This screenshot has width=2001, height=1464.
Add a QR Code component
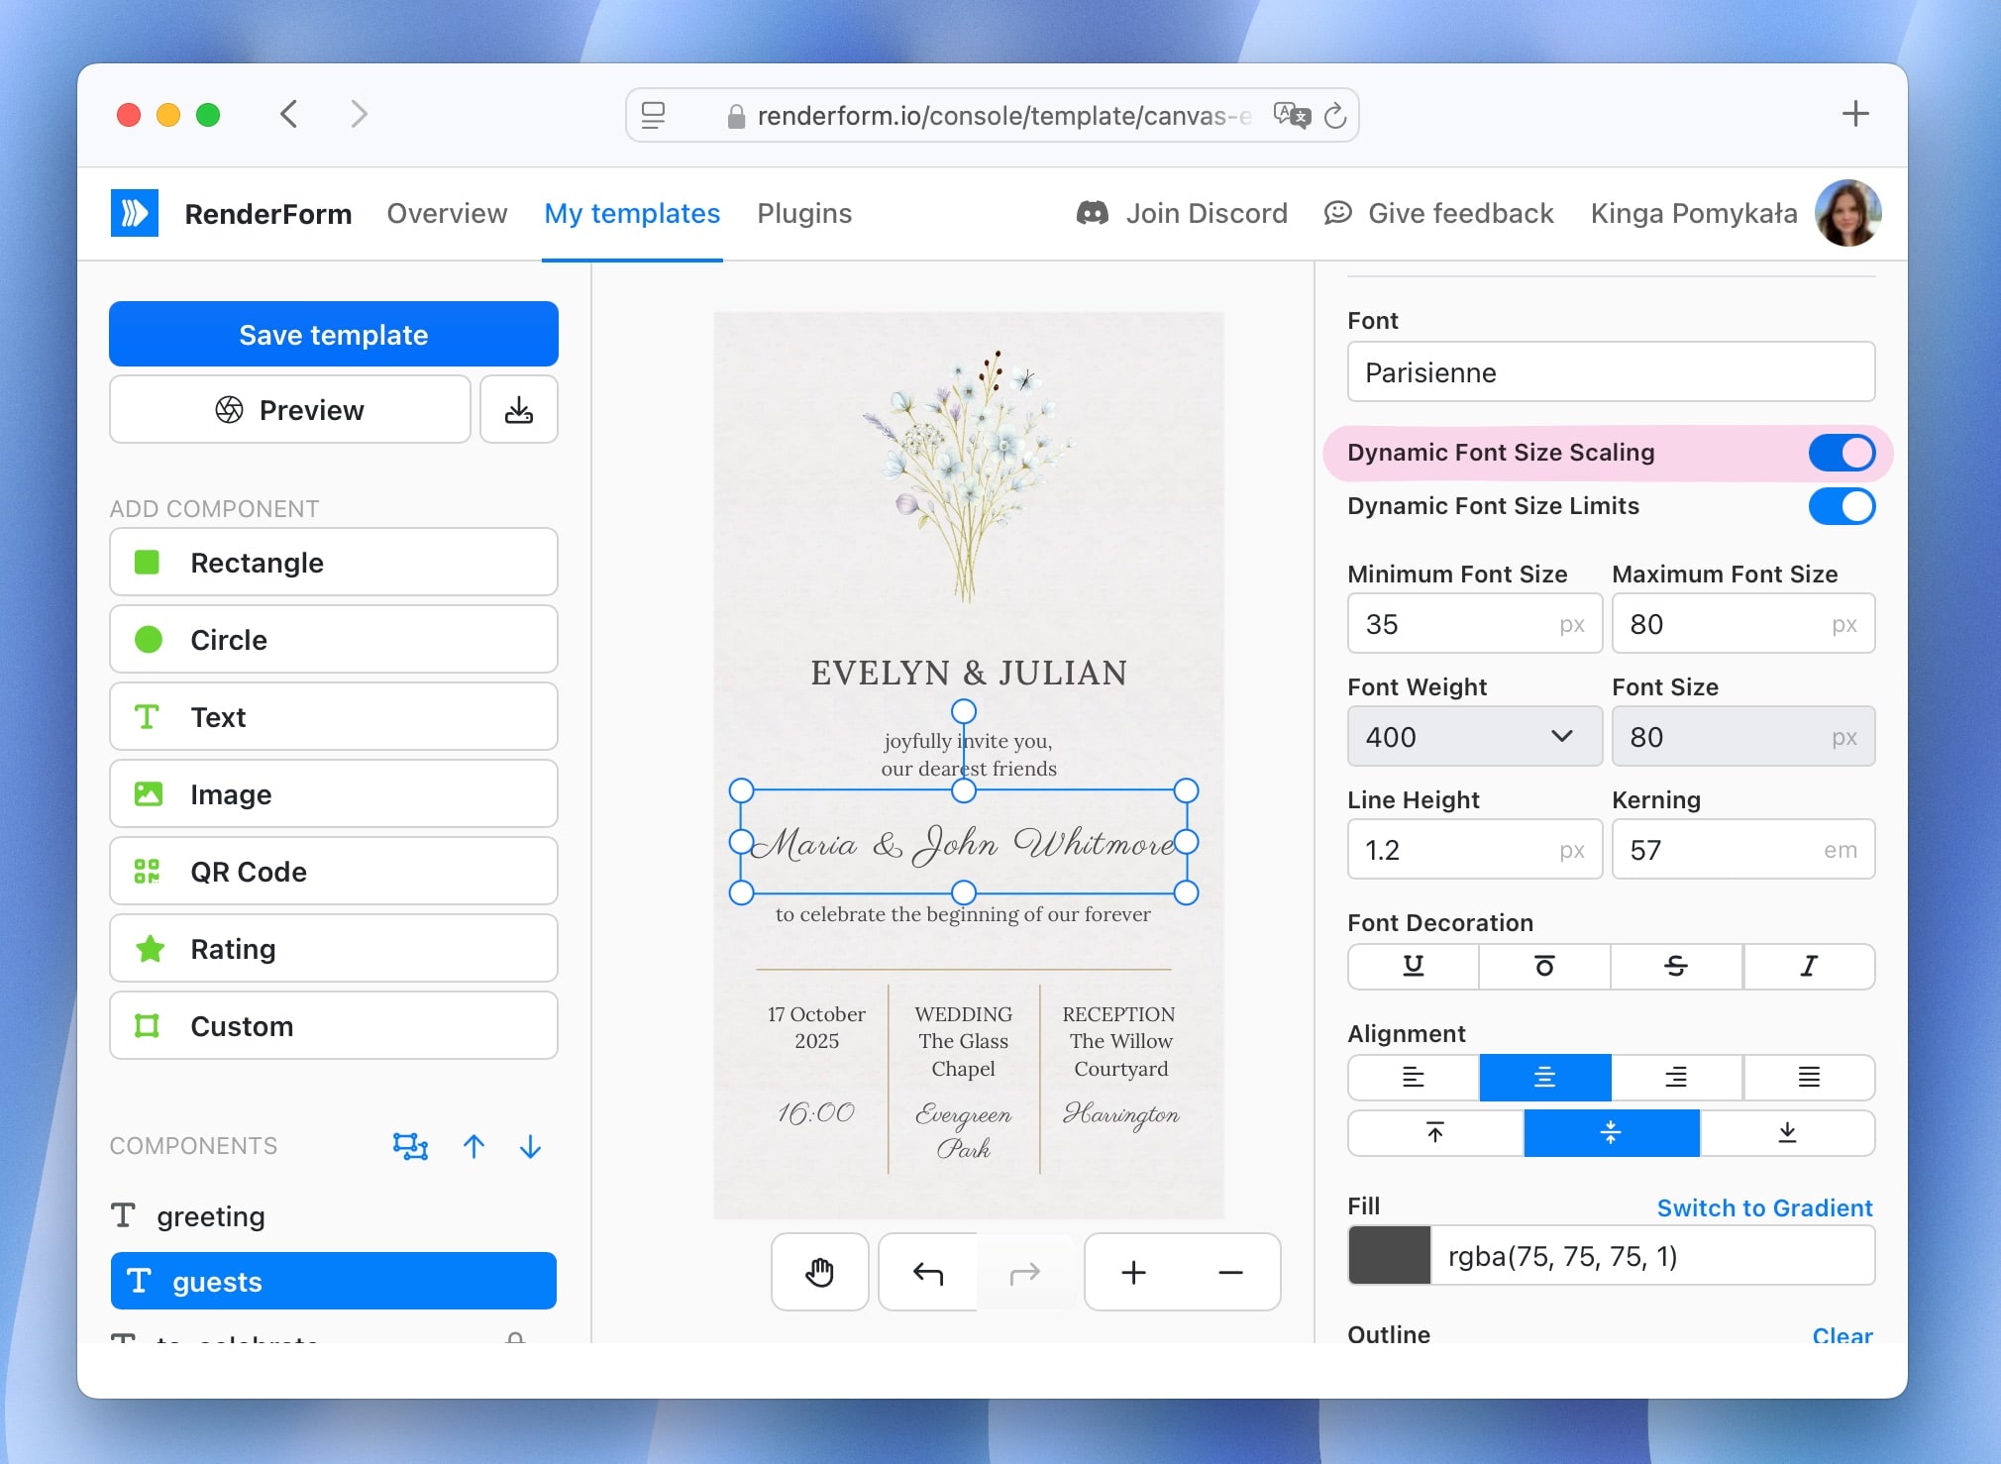tap(334, 871)
